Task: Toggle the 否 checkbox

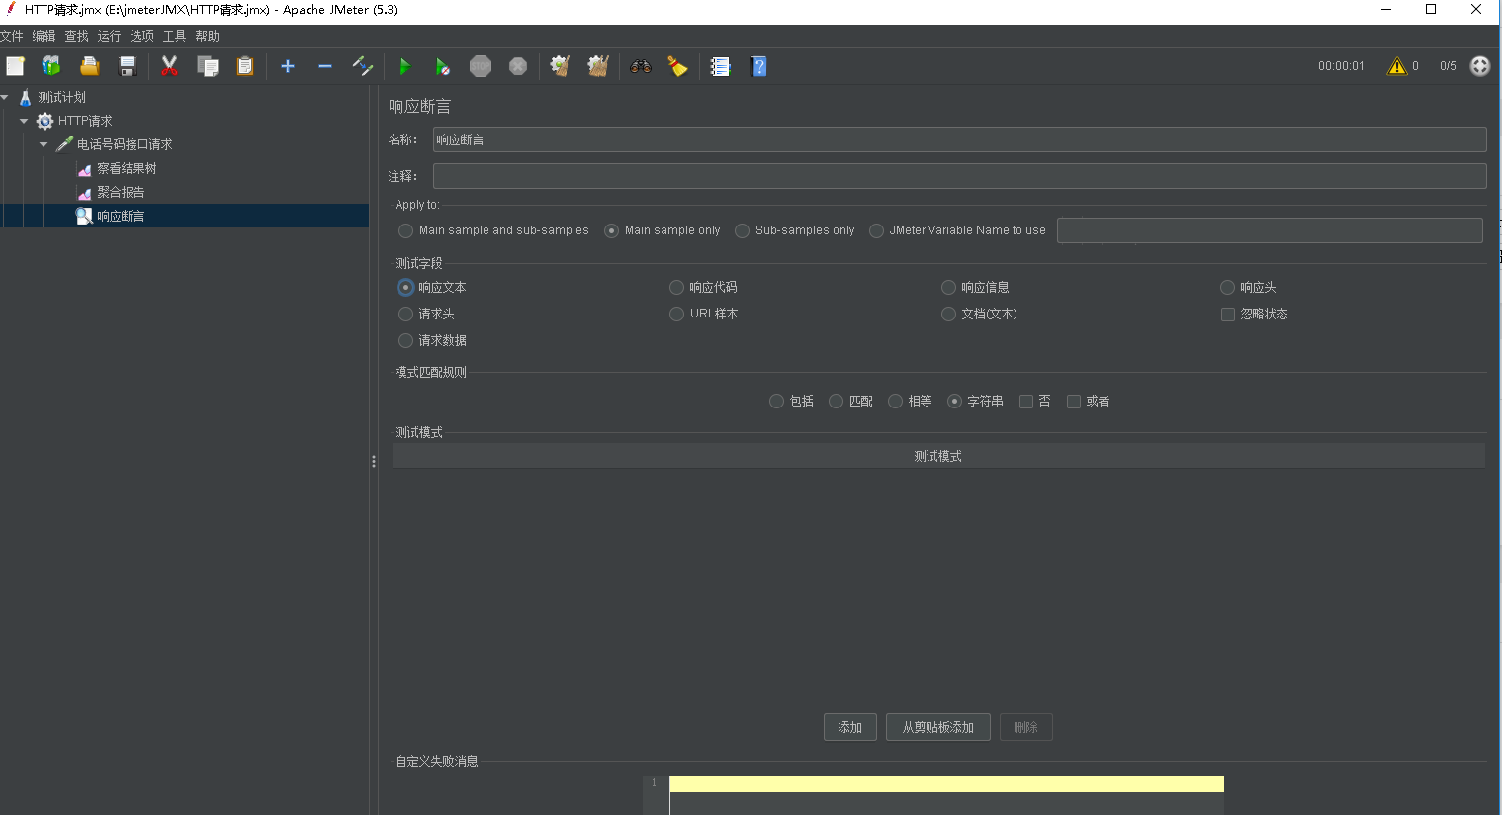Action: point(1034,401)
